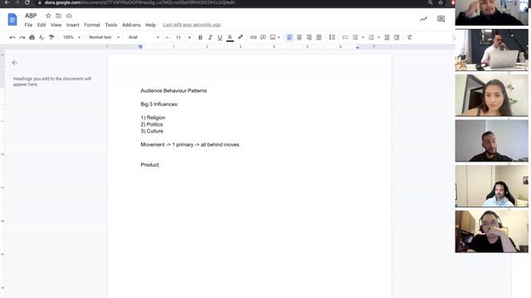Decrease the indent
Image resolution: width=531 pixels, height=298 pixels.
[387, 37]
